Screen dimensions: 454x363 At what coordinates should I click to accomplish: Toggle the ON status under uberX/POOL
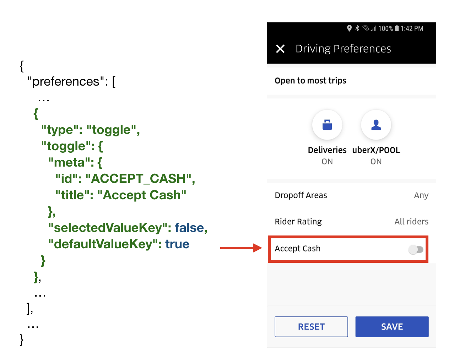[x=376, y=162]
